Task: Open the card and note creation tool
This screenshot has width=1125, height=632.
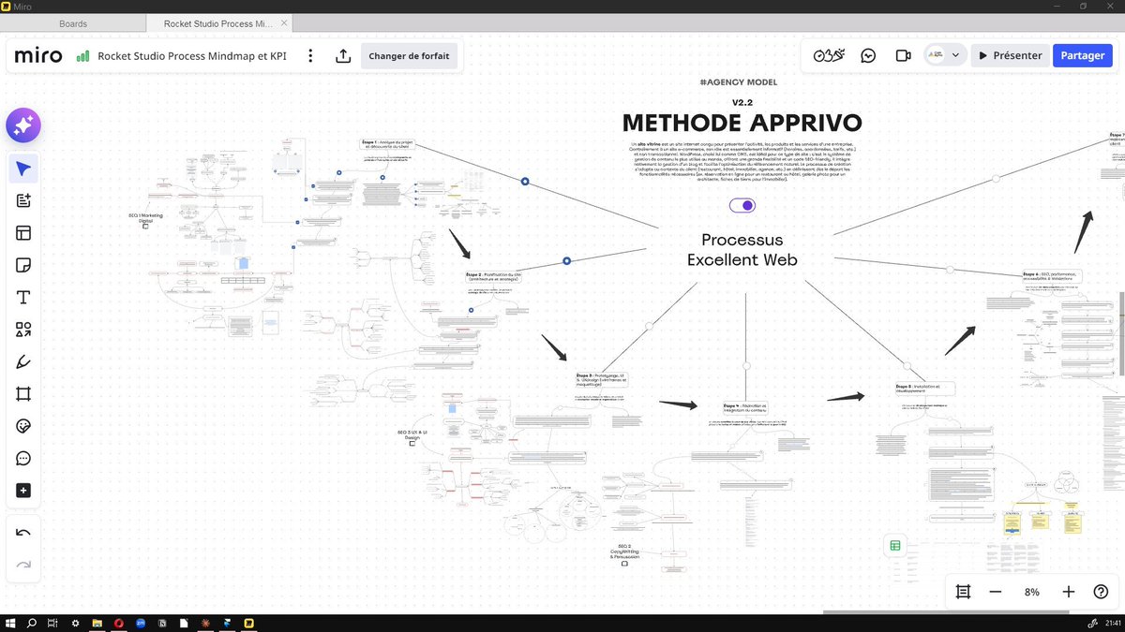Action: pos(23,201)
